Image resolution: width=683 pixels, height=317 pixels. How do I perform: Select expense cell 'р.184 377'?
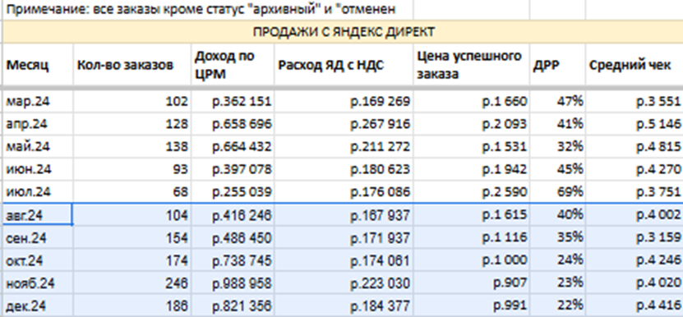344,306
